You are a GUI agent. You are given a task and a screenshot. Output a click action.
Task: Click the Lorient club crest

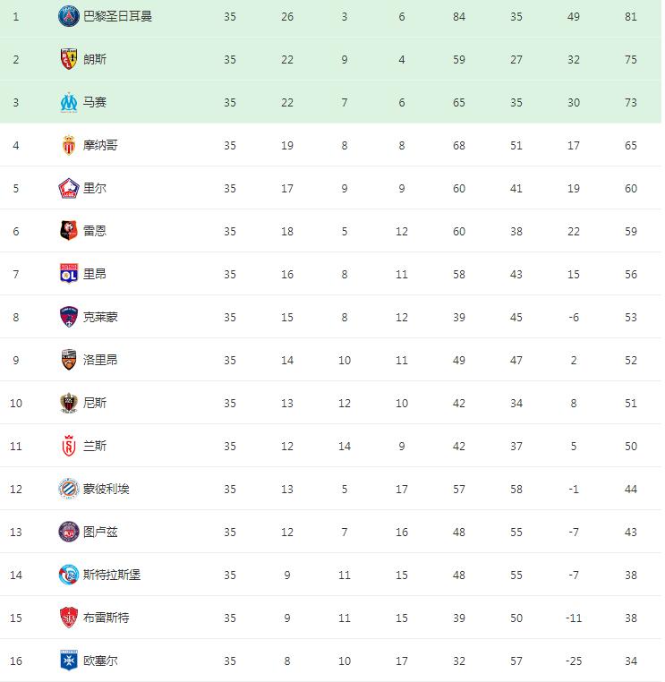[x=69, y=360]
